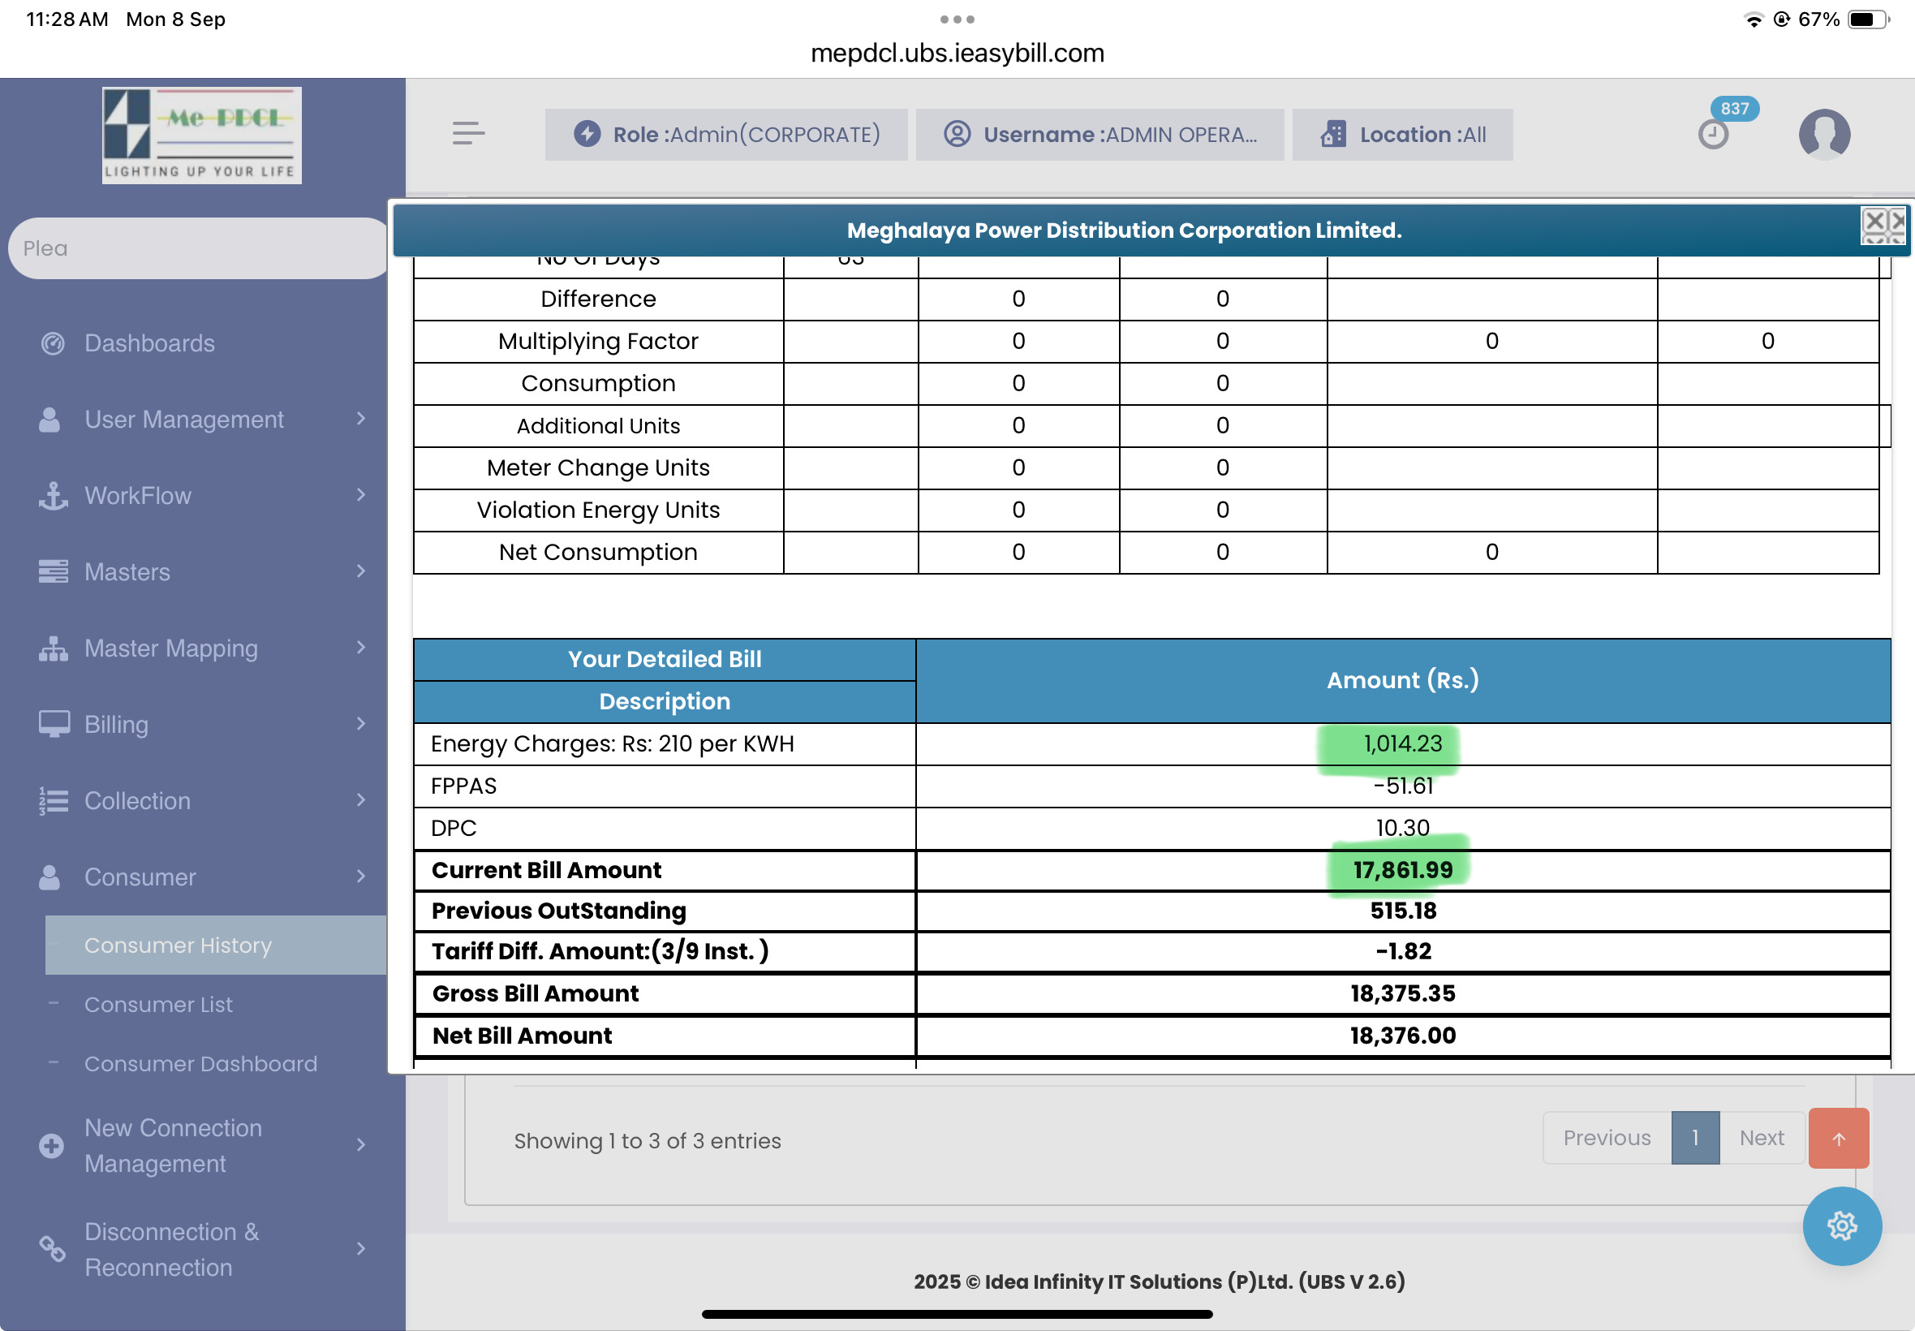Click the settings gear floating button
This screenshot has width=1915, height=1331.
(1841, 1226)
